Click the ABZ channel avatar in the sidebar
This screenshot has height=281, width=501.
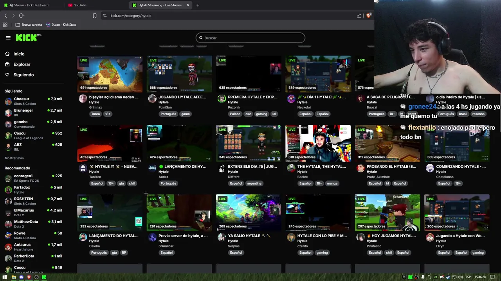tap(8, 147)
